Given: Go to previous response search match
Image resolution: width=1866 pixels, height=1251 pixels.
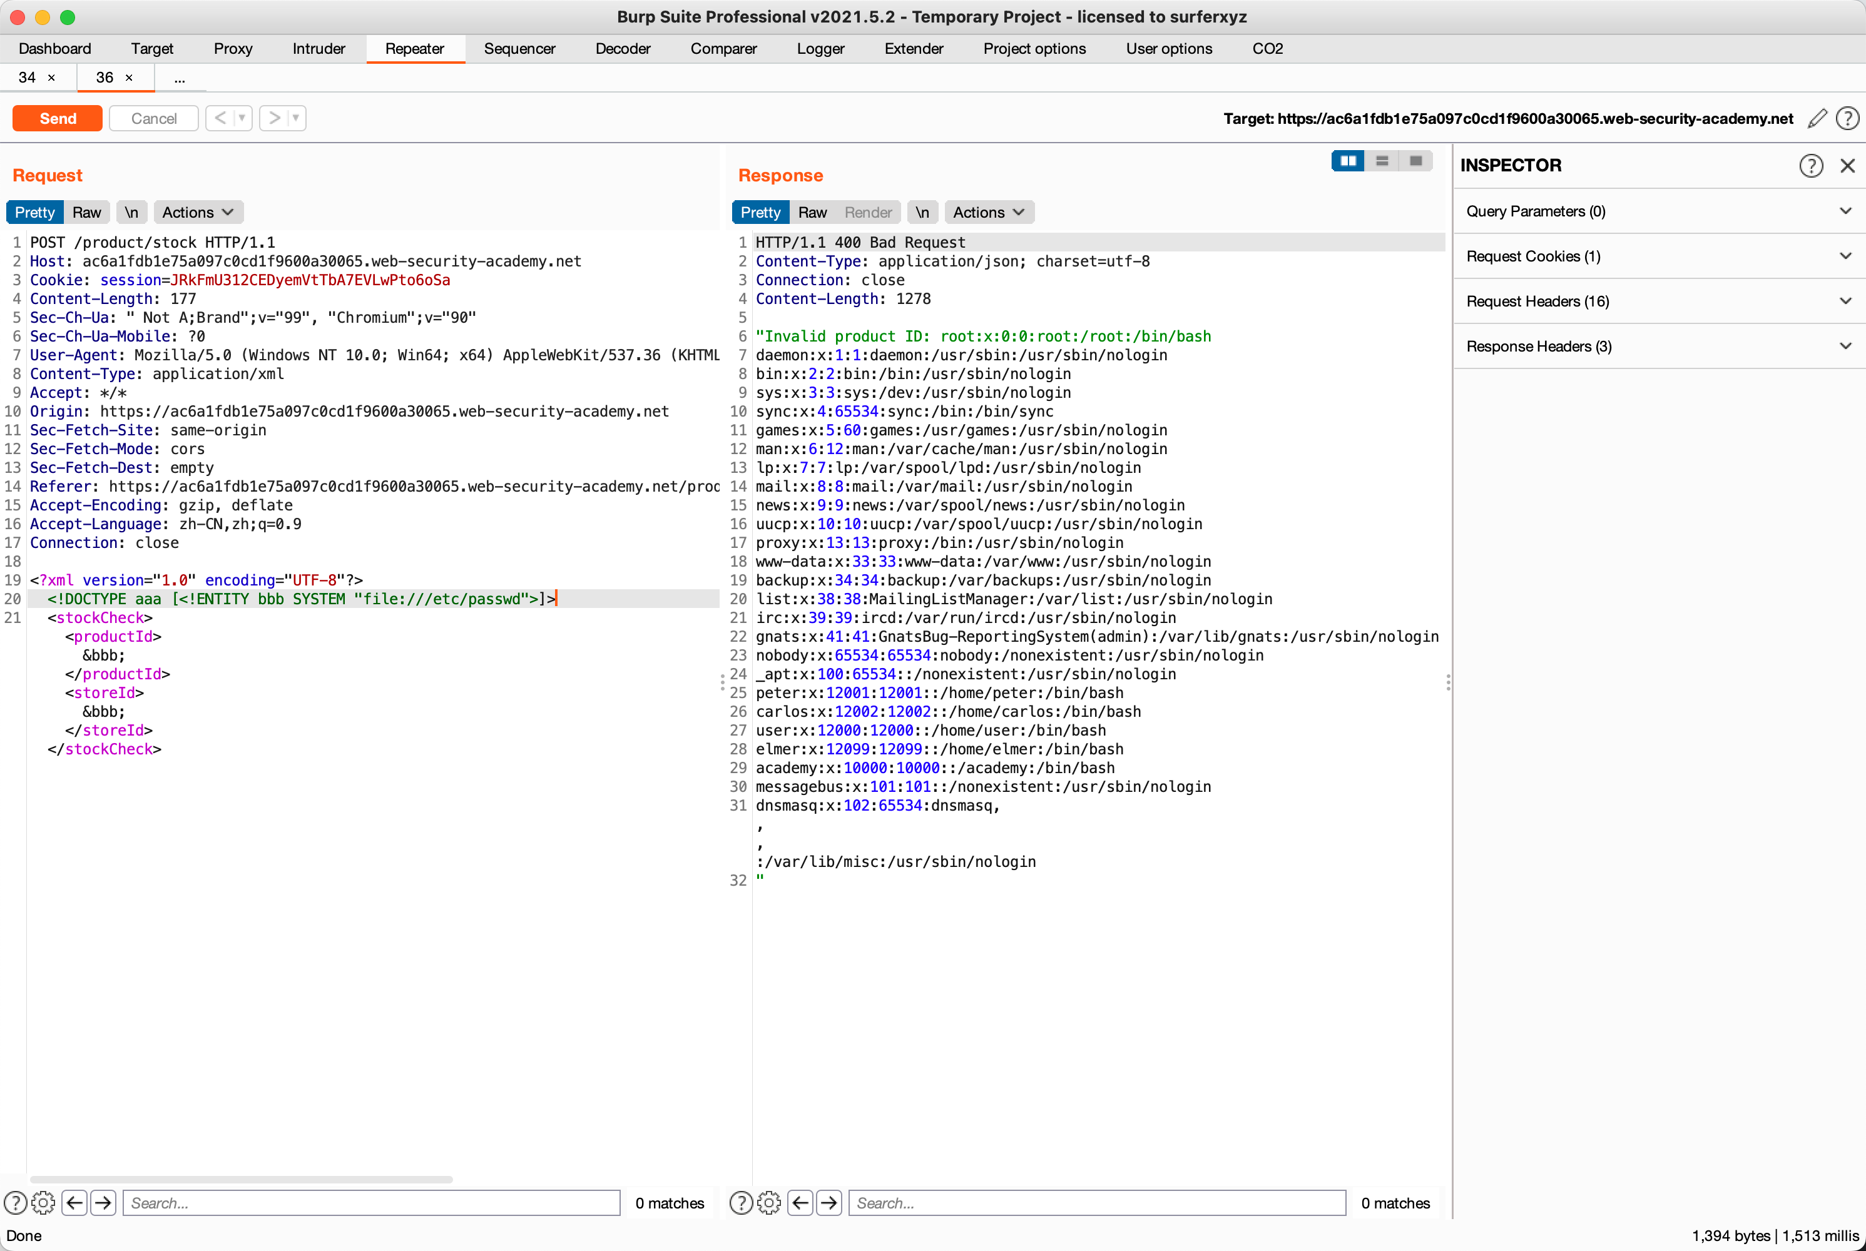Looking at the screenshot, I should [x=800, y=1203].
